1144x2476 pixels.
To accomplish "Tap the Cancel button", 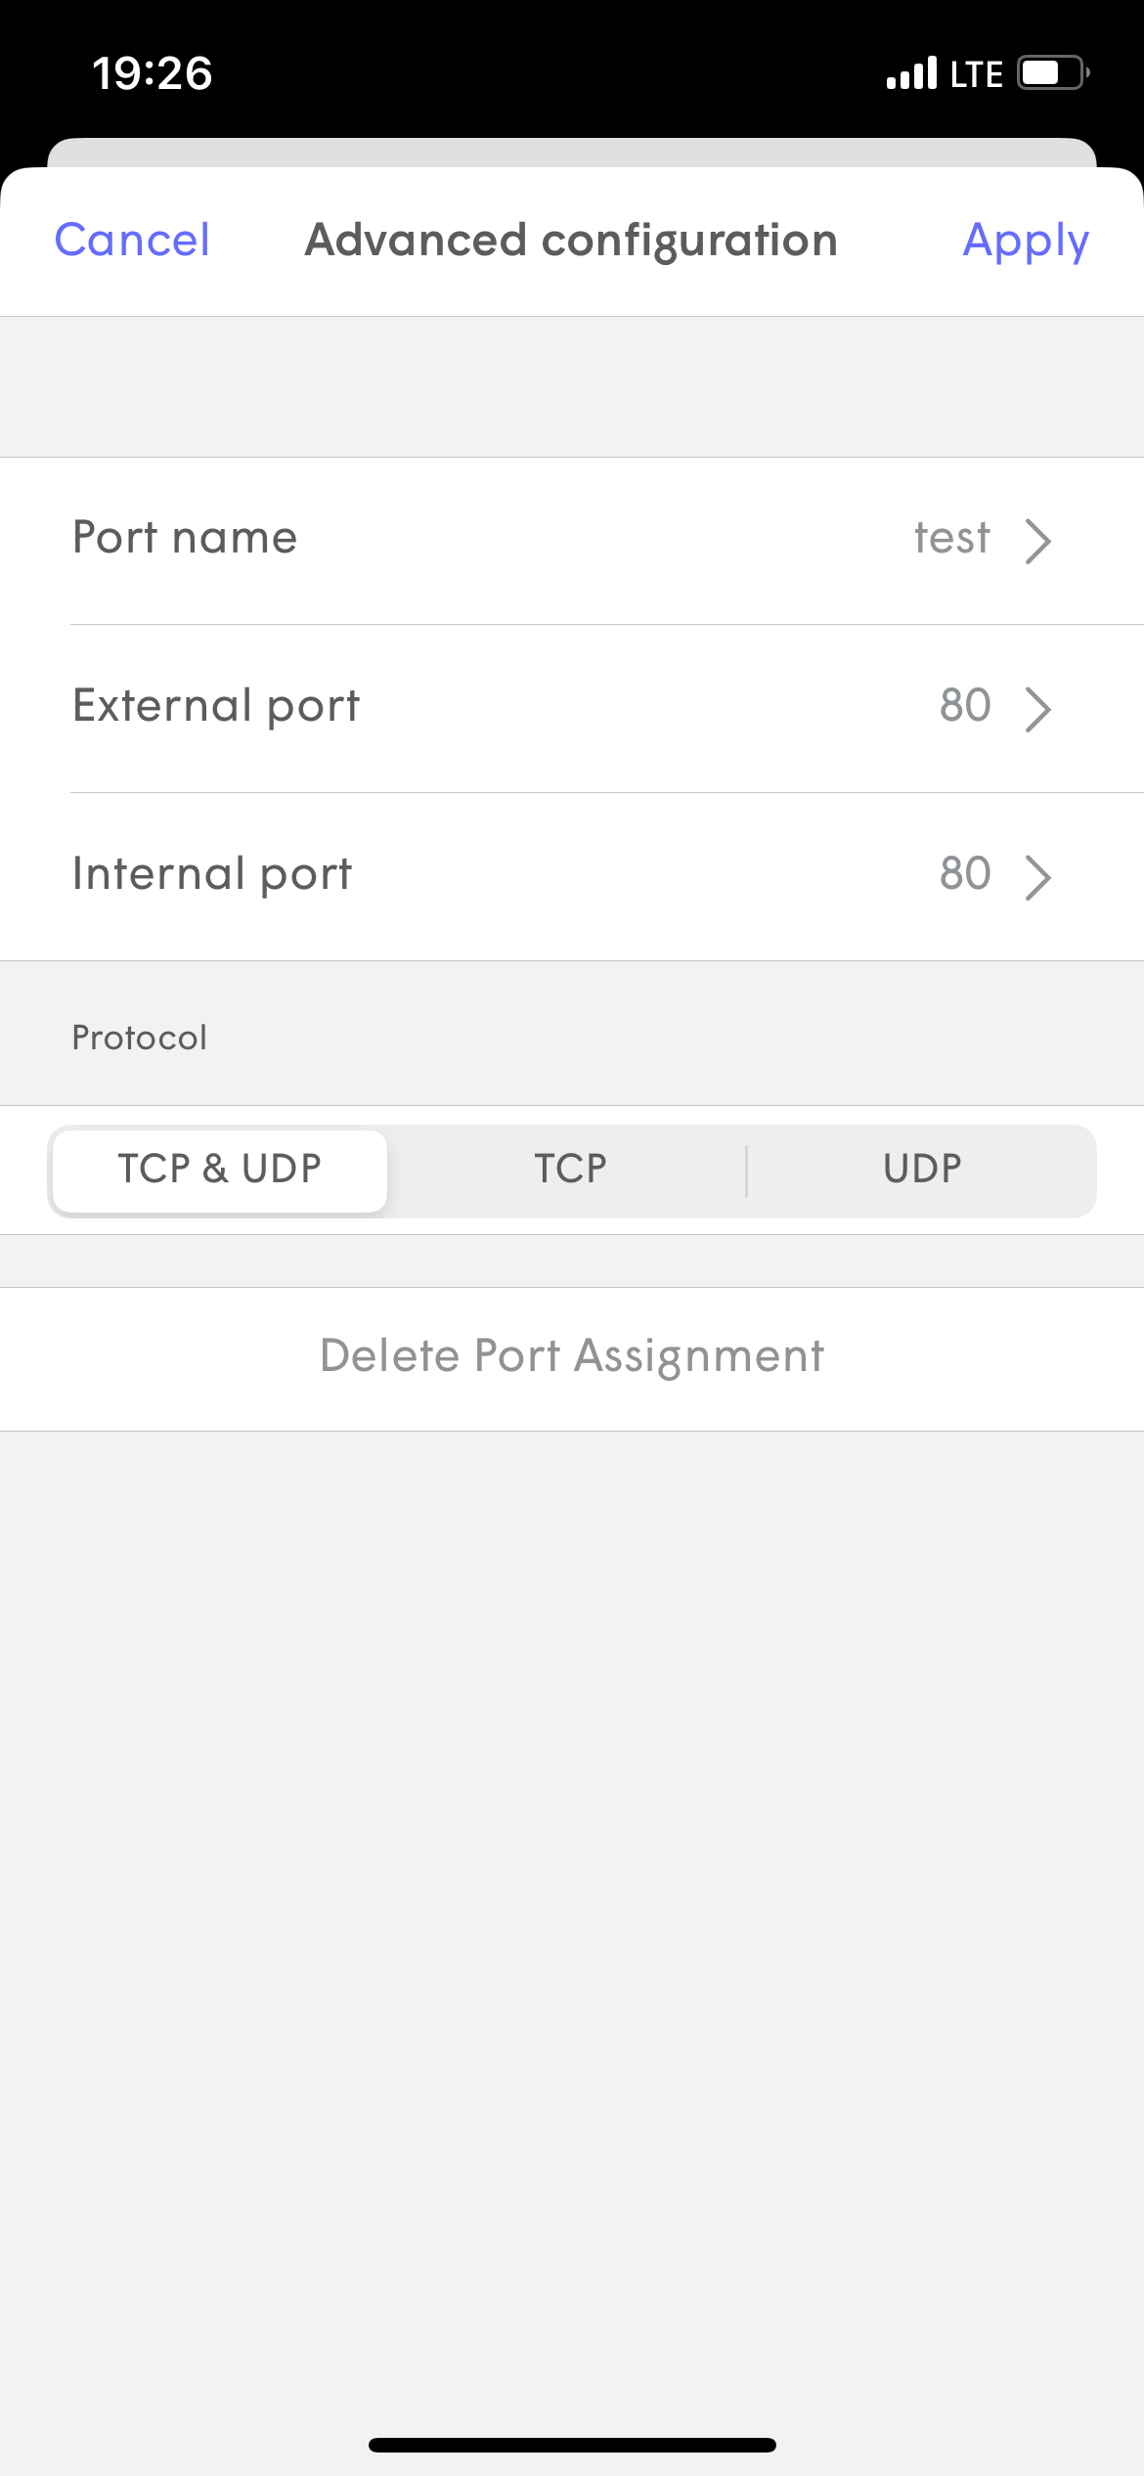I will coord(132,241).
